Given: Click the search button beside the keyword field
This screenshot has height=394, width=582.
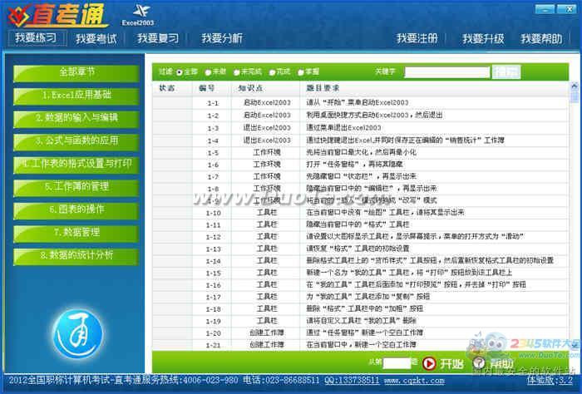Looking at the screenshot, I should pos(506,72).
